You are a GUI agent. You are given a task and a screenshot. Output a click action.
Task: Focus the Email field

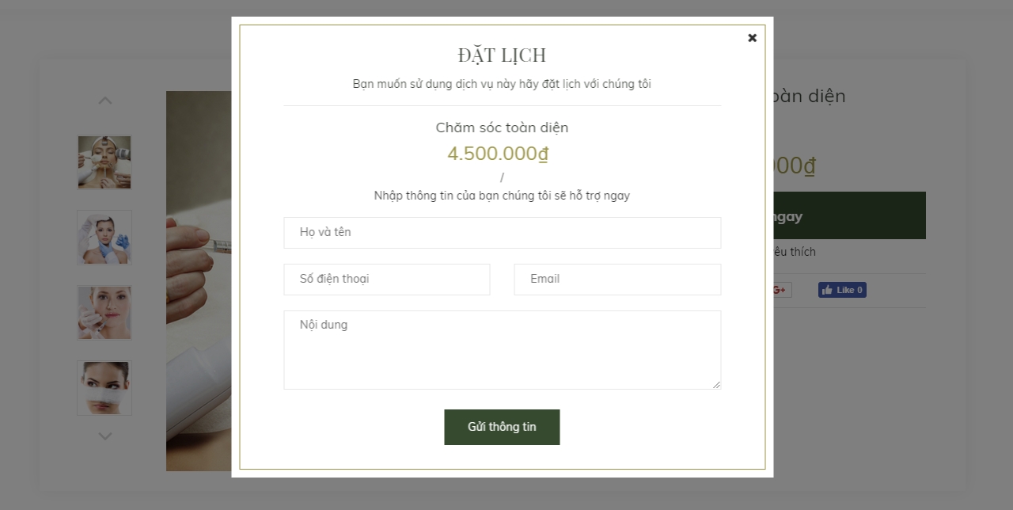(x=617, y=280)
